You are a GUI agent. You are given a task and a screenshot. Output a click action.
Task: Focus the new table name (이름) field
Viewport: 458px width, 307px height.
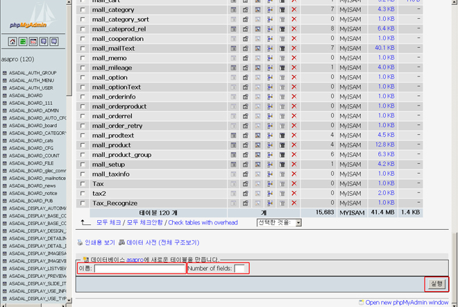(139, 269)
